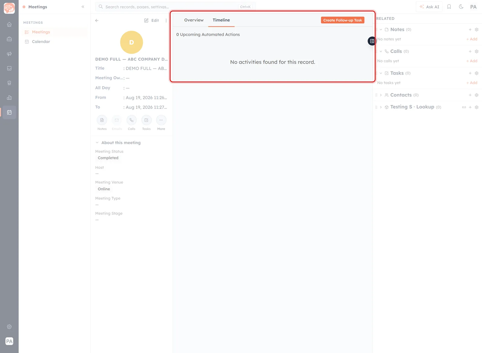Open Contacts section gear settings

pyautogui.click(x=477, y=95)
